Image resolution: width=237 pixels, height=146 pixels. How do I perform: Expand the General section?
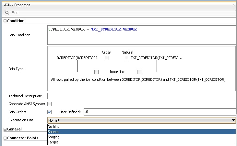point(5,129)
